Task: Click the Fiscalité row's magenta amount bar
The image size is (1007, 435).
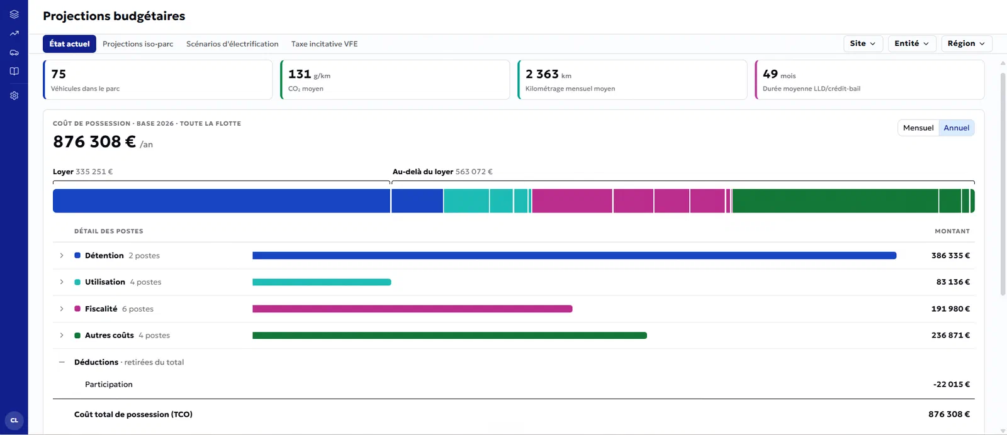Action: [x=412, y=309]
